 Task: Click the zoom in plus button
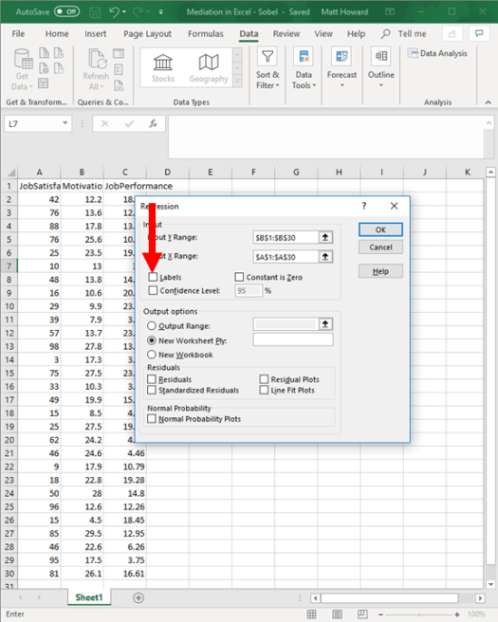(457, 614)
